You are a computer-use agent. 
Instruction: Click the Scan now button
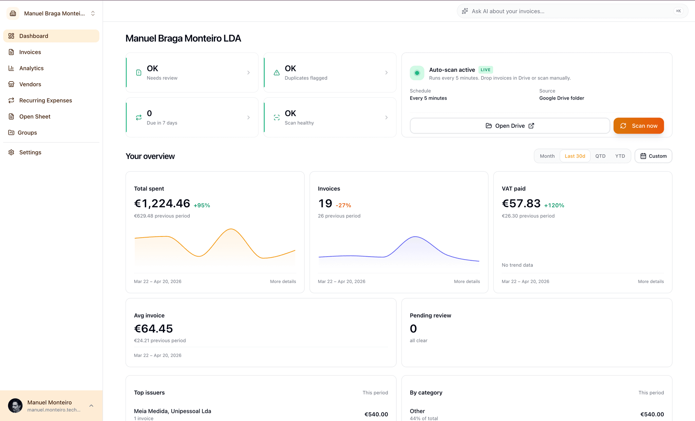click(638, 126)
